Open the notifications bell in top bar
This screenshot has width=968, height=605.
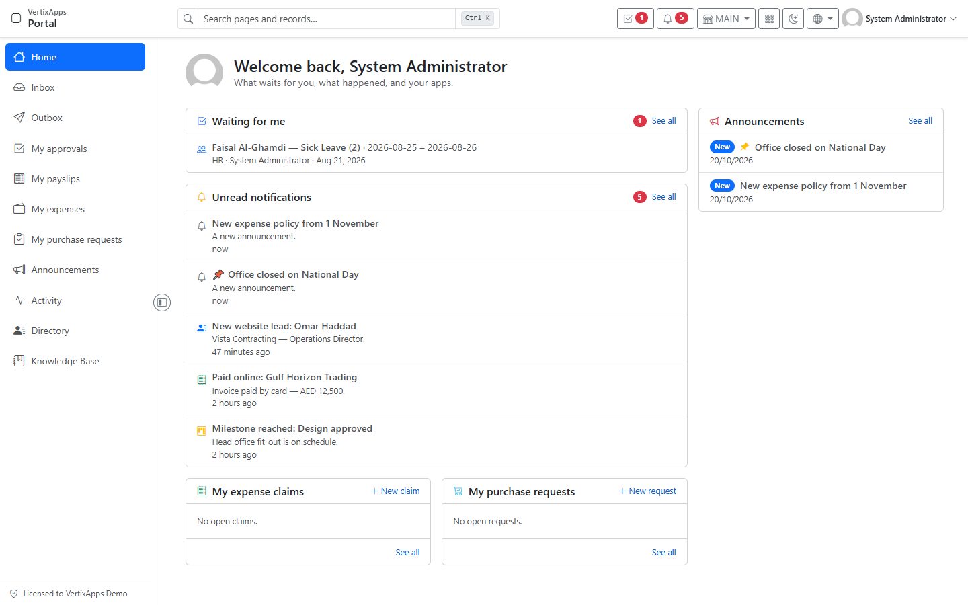675,19
